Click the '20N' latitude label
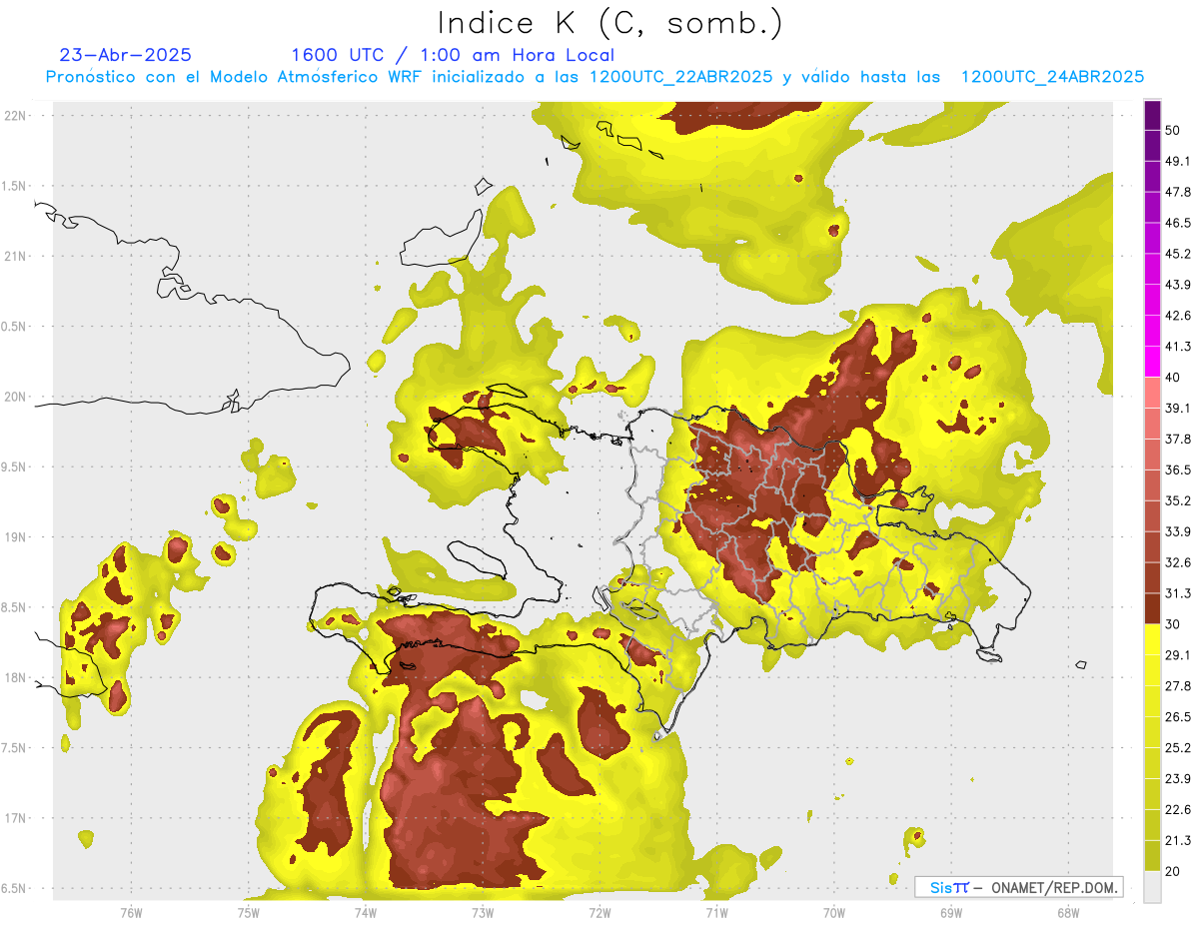This screenshot has width=1199, height=926. 15,397
